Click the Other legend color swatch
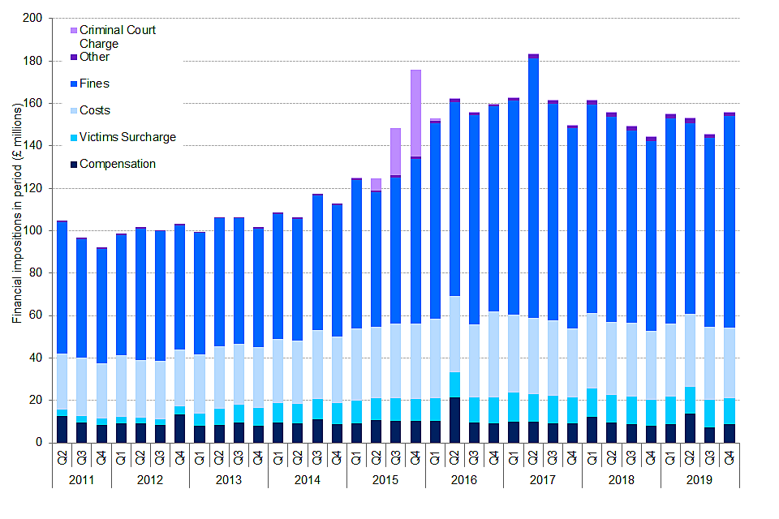The image size is (779, 519). click(x=74, y=58)
